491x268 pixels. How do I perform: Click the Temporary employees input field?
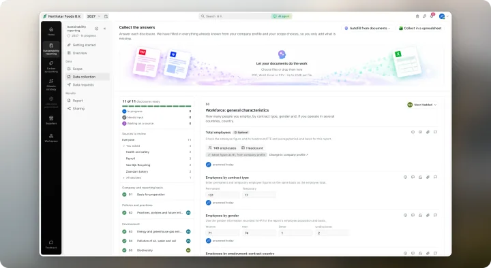click(259, 195)
